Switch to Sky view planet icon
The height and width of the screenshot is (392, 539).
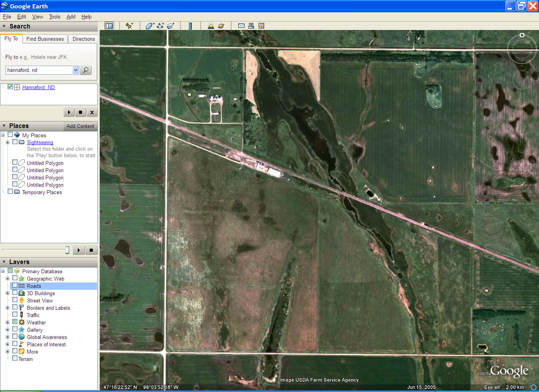click(221, 26)
